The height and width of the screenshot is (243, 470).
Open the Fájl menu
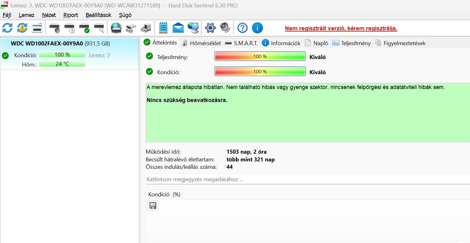[7, 15]
